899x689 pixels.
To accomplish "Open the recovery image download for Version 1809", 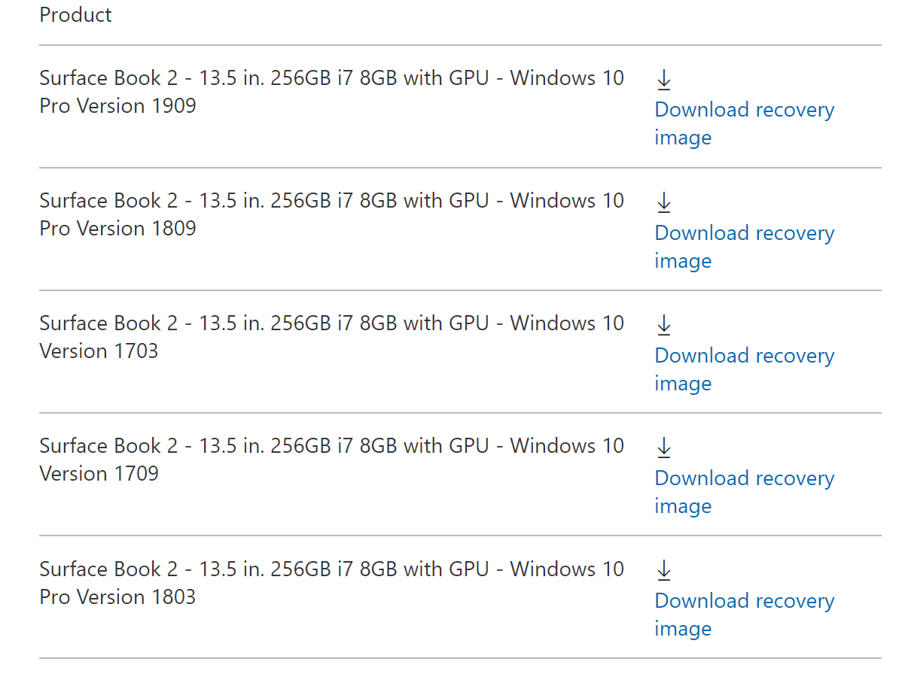I will click(x=744, y=247).
